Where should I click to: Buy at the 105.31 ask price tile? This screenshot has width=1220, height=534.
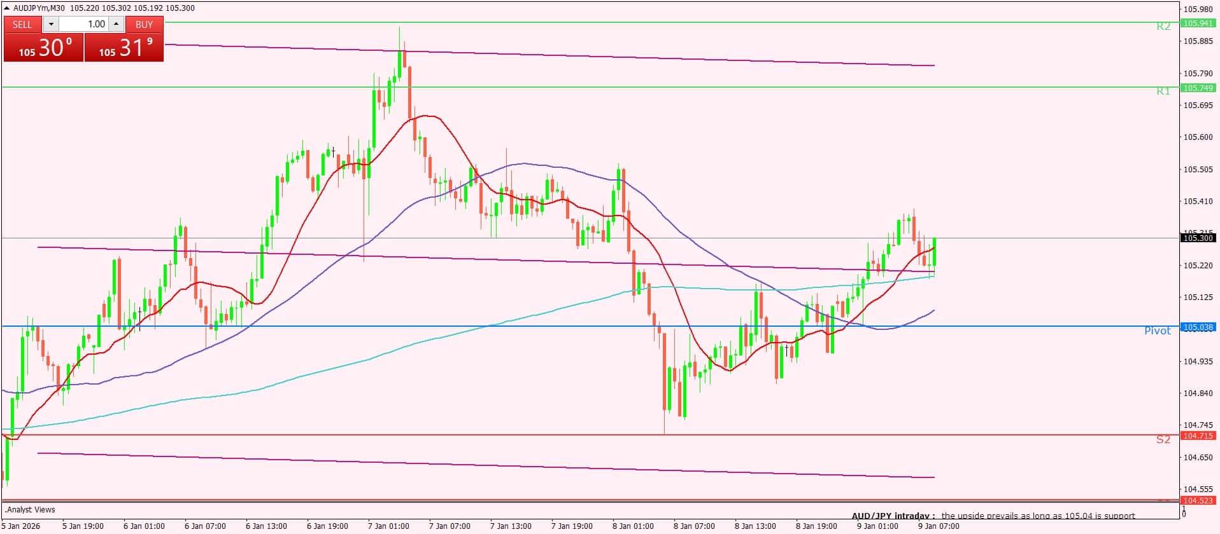[124, 48]
